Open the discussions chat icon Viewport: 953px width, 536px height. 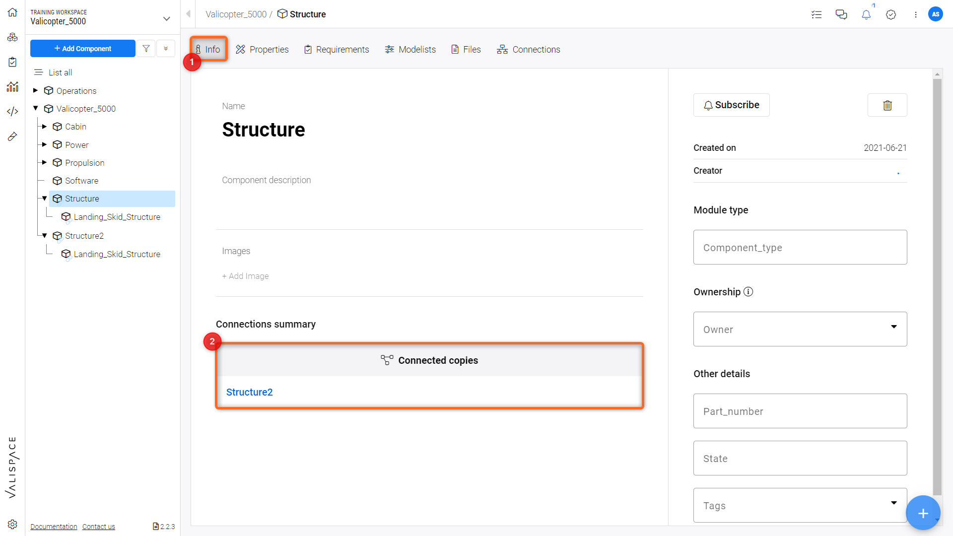point(841,15)
